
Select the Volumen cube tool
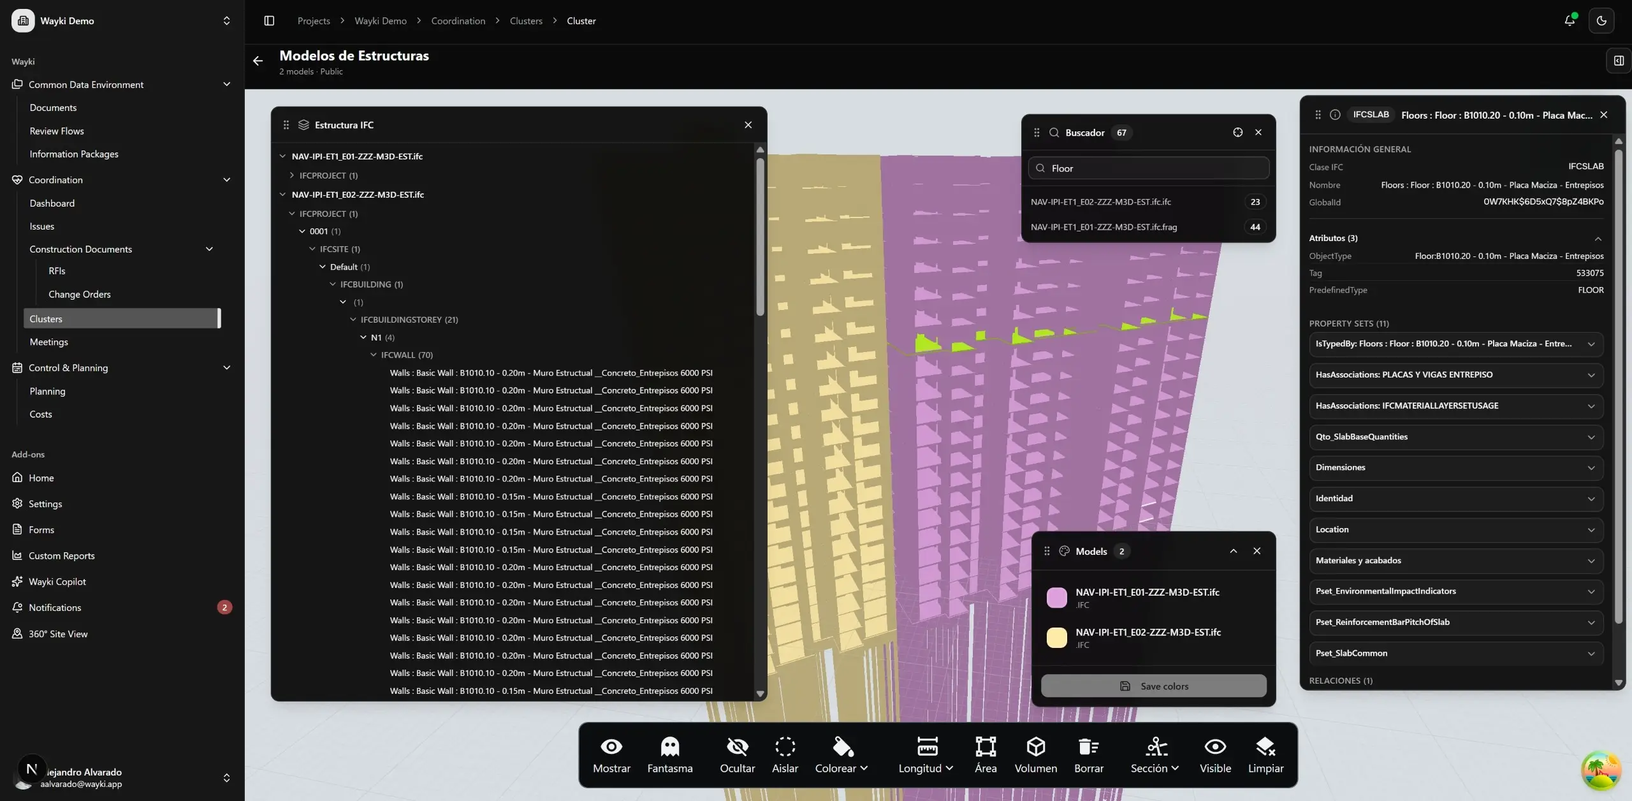pyautogui.click(x=1035, y=755)
